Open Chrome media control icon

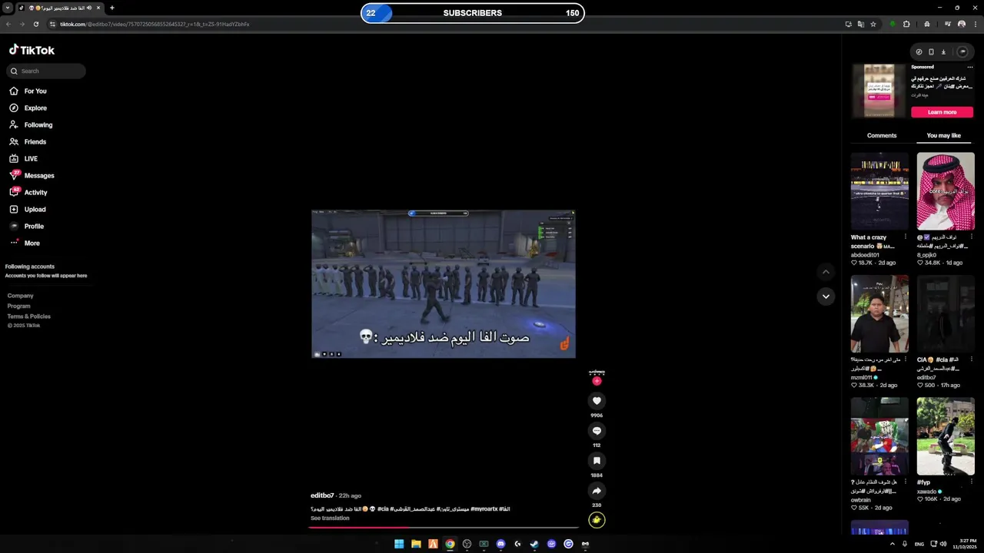click(x=948, y=24)
